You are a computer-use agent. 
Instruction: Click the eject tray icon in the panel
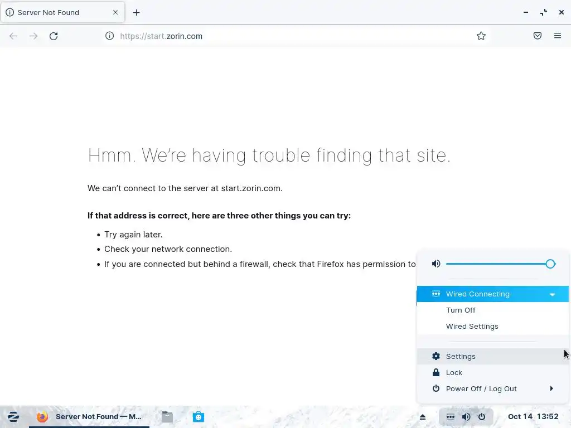point(423,417)
